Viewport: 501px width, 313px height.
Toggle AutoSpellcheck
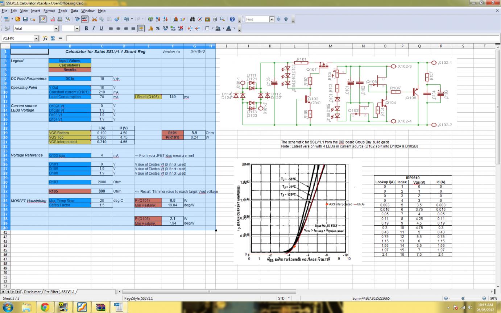click(85, 19)
